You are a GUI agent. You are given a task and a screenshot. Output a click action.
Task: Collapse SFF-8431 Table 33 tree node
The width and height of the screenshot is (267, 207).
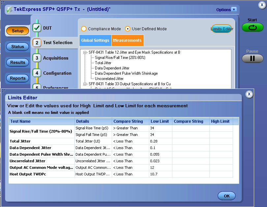pos(85,84)
